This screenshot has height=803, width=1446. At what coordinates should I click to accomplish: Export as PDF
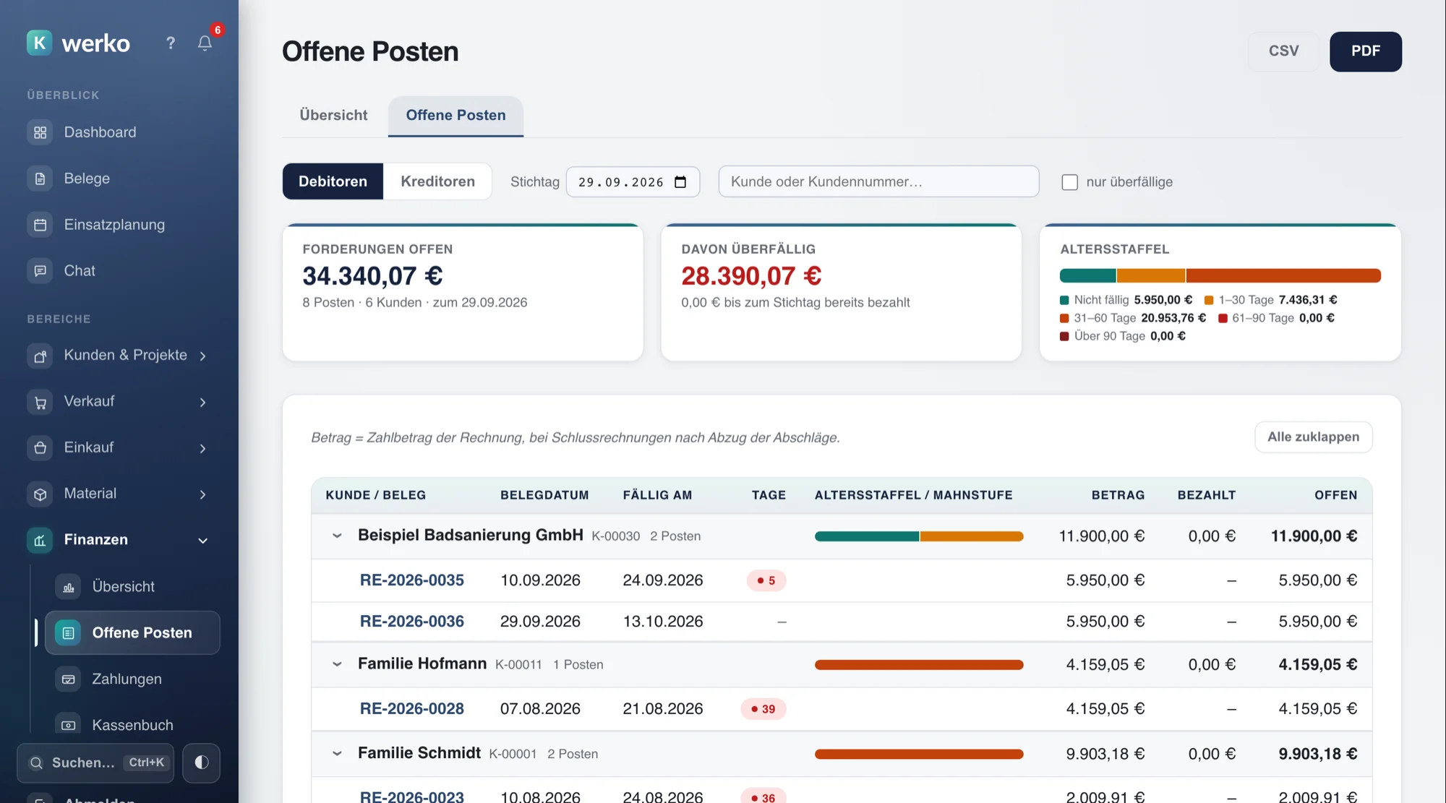(x=1366, y=51)
